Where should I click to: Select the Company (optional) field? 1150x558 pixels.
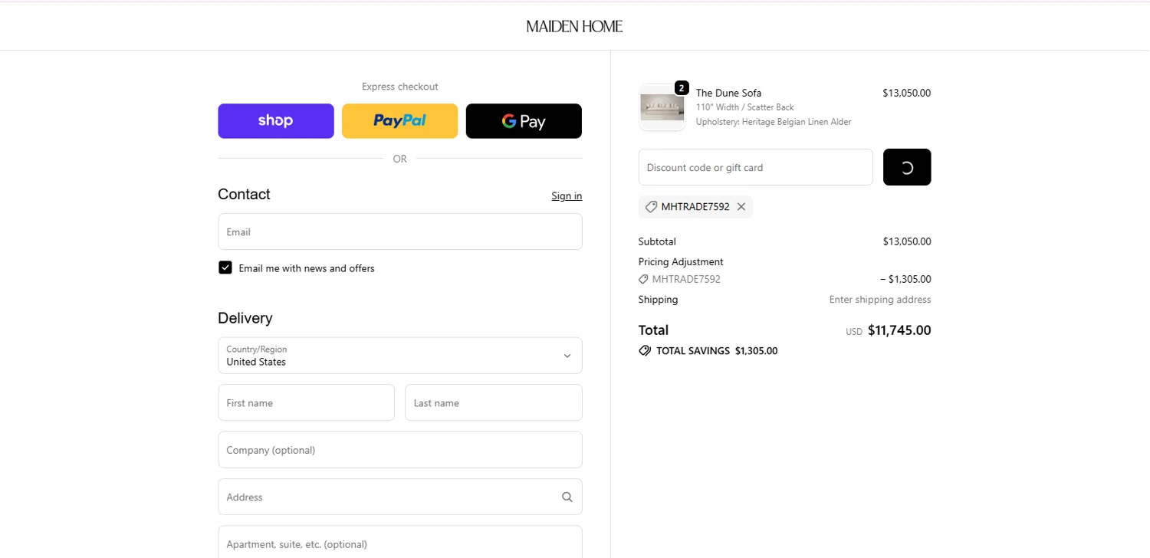pos(400,450)
